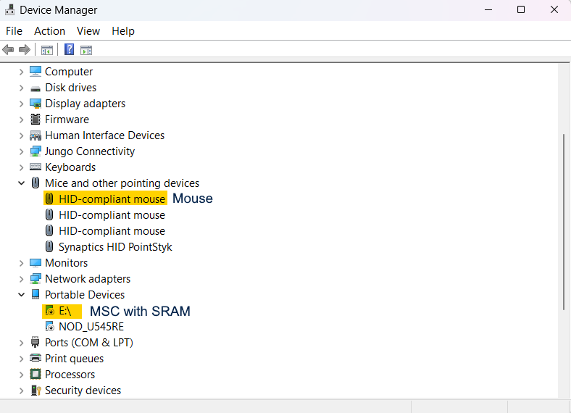Show/hide console tree toolbar icon
Viewport: 571px width, 413px height.
[x=47, y=50]
